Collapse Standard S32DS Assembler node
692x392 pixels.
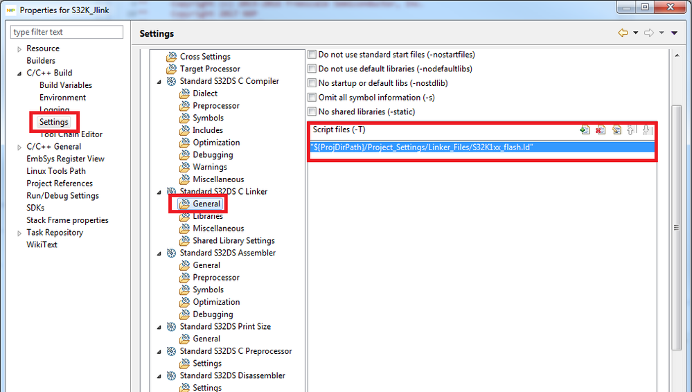pos(159,253)
